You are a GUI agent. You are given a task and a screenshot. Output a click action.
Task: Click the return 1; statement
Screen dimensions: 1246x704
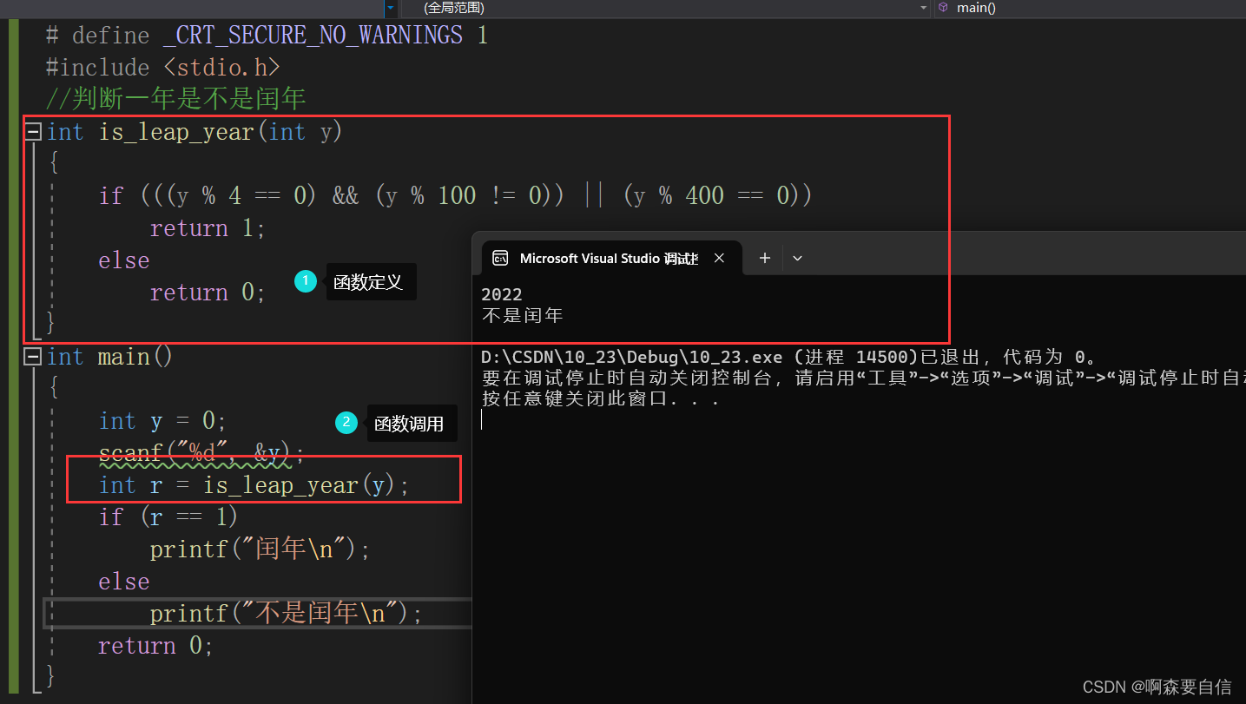[208, 228]
